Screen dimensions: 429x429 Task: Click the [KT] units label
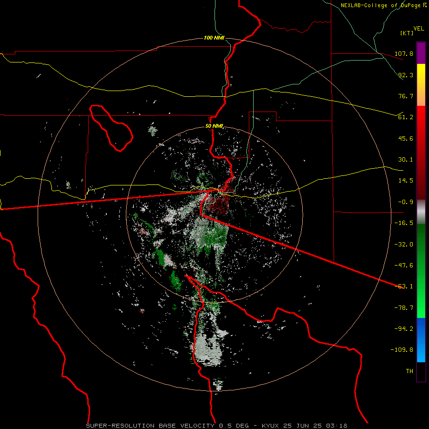click(x=407, y=33)
